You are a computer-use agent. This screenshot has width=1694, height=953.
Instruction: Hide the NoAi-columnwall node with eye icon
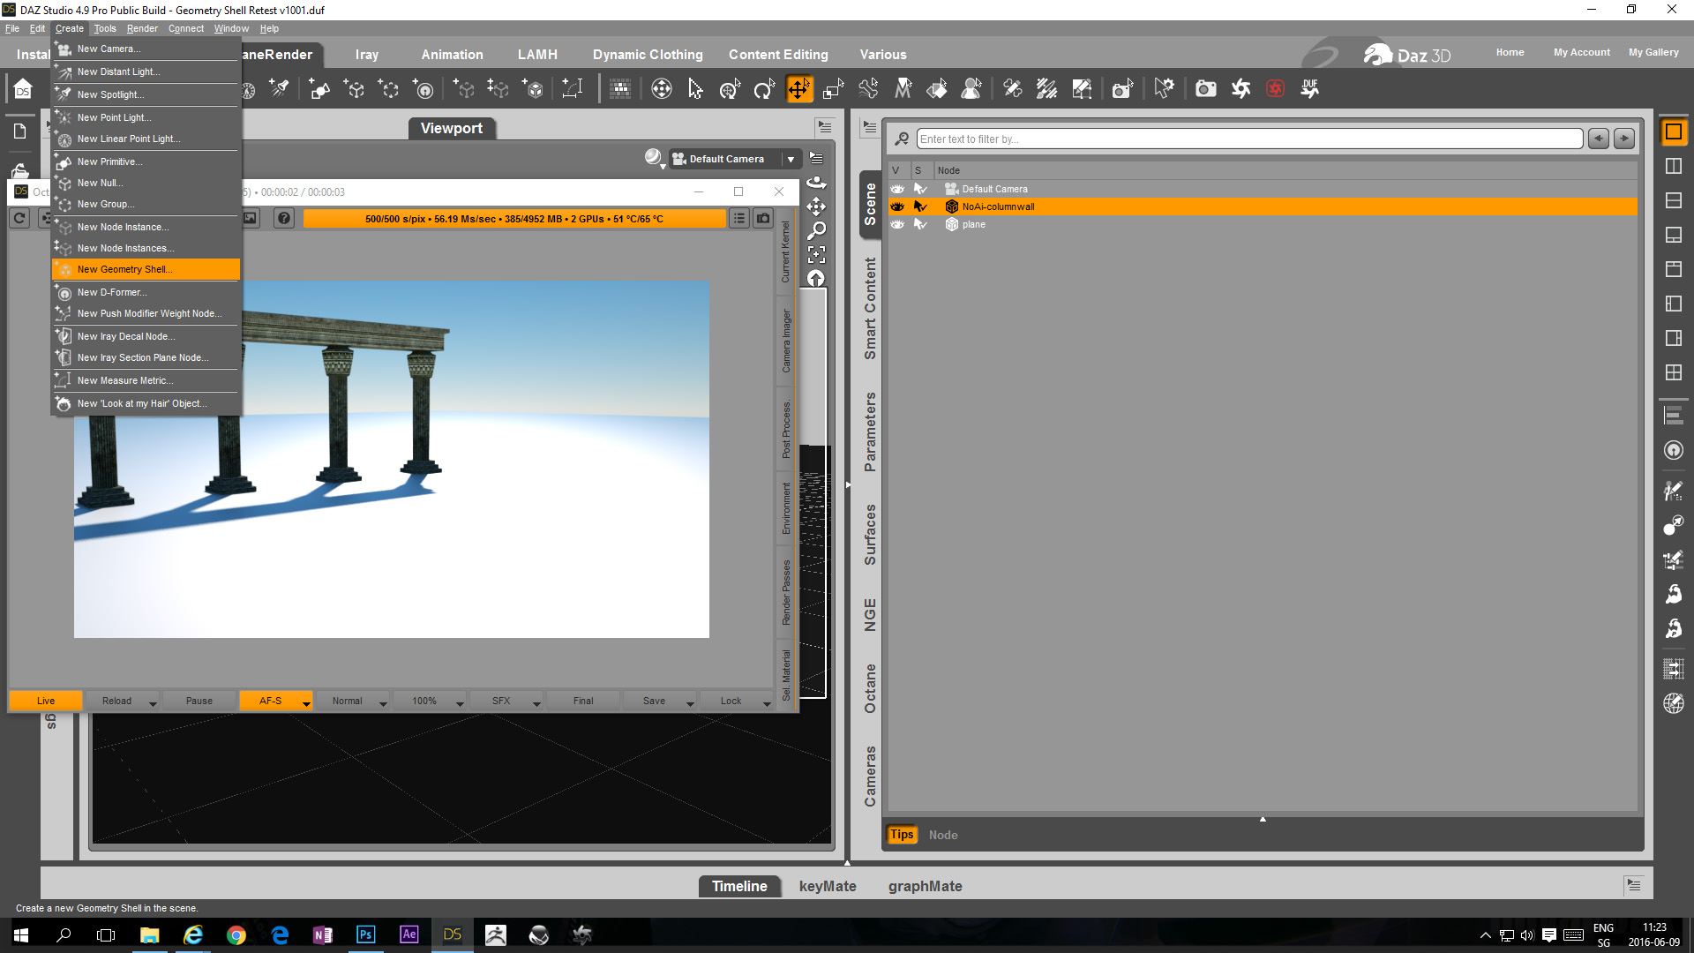pyautogui.click(x=897, y=206)
